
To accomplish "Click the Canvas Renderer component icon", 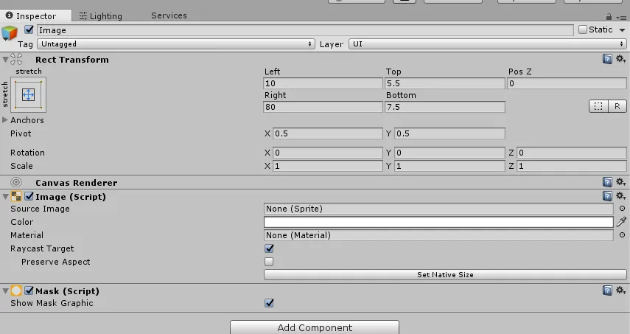I will click(x=16, y=182).
